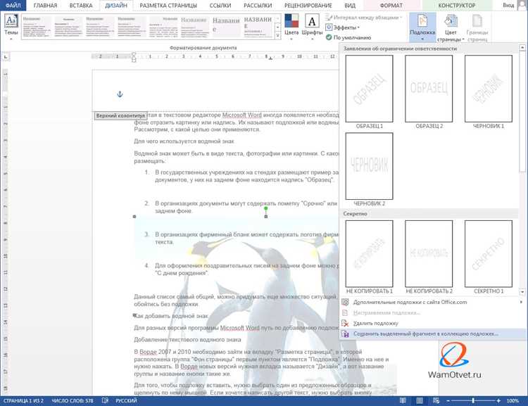Switch to the РЕЦЕНЗИРОВАНИЕ tab
The image size is (528, 406).
click(x=308, y=6)
